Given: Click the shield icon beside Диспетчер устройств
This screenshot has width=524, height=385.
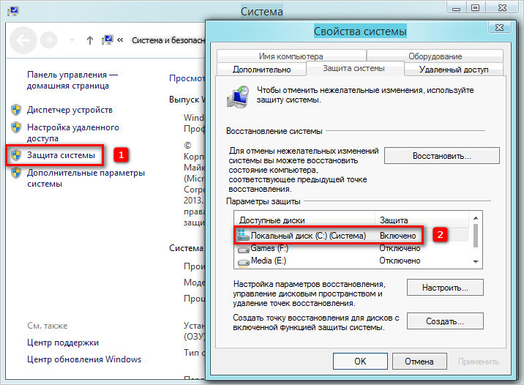Looking at the screenshot, I should click(16, 110).
